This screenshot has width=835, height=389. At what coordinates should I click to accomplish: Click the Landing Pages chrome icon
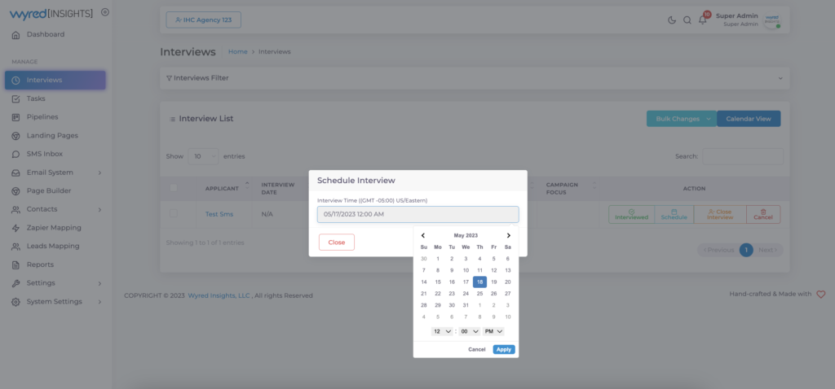(x=15, y=136)
